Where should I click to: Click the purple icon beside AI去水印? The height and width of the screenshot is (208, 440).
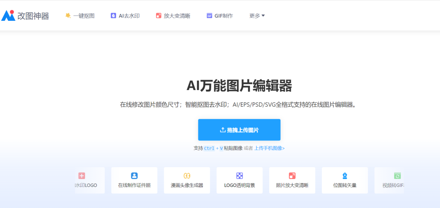pyautogui.click(x=113, y=16)
